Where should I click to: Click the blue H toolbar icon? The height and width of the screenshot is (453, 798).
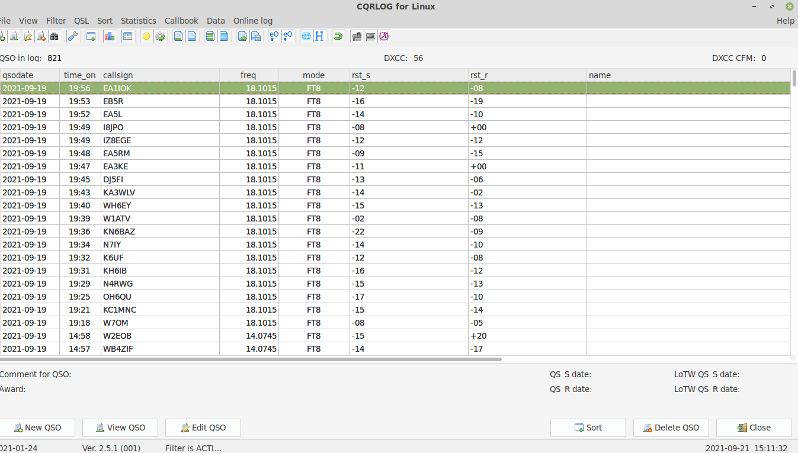(x=319, y=36)
